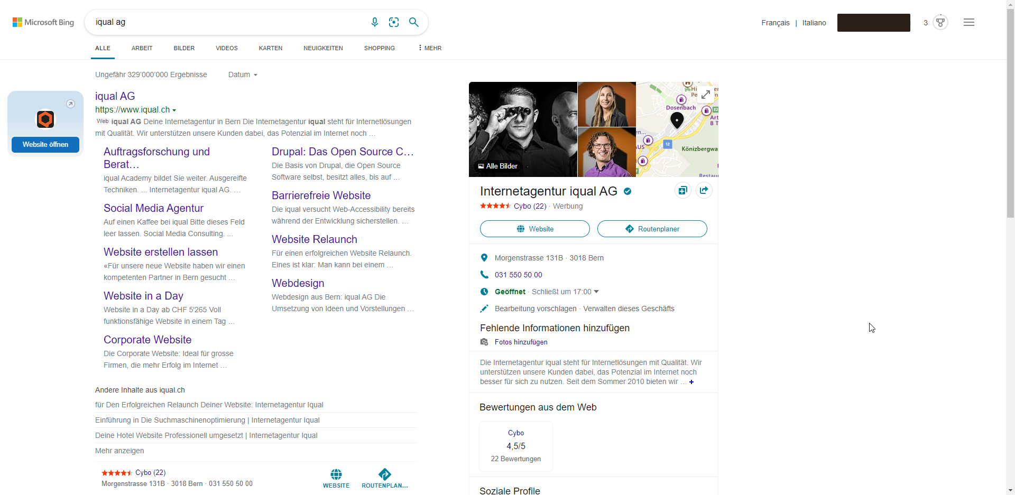Click the arrow icon in the Website öffnen card corner

(70, 104)
